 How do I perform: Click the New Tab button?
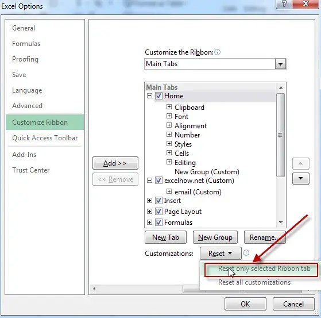[165, 237]
